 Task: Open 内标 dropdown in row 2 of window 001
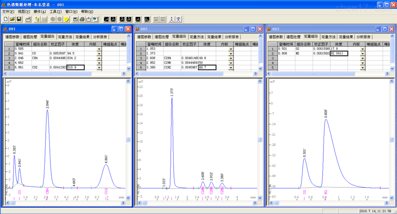(99, 53)
